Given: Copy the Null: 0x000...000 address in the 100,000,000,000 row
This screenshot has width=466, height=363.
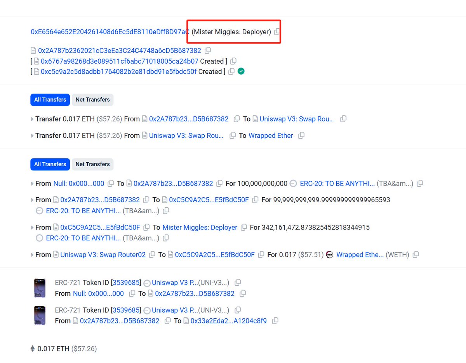Looking at the screenshot, I should pyautogui.click(x=111, y=184).
